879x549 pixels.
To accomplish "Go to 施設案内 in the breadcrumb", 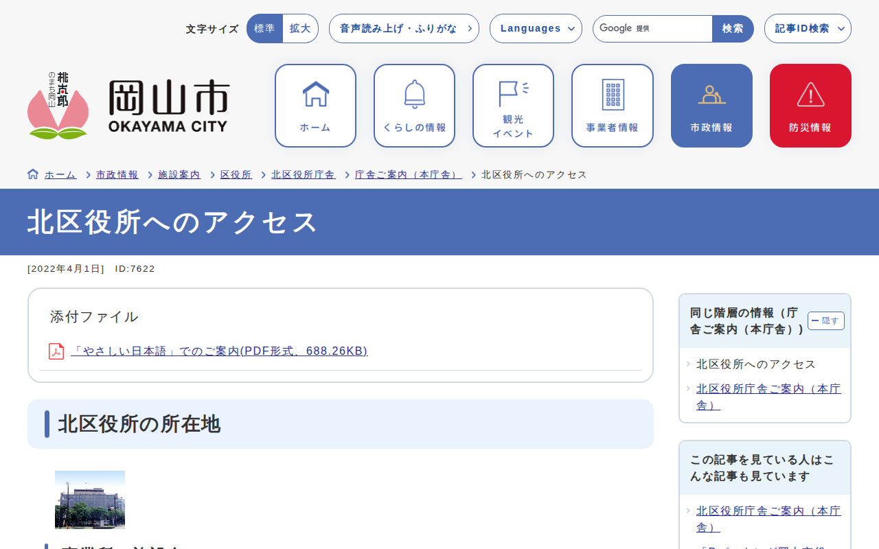I will [x=179, y=175].
